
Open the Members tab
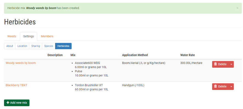tap(47, 36)
